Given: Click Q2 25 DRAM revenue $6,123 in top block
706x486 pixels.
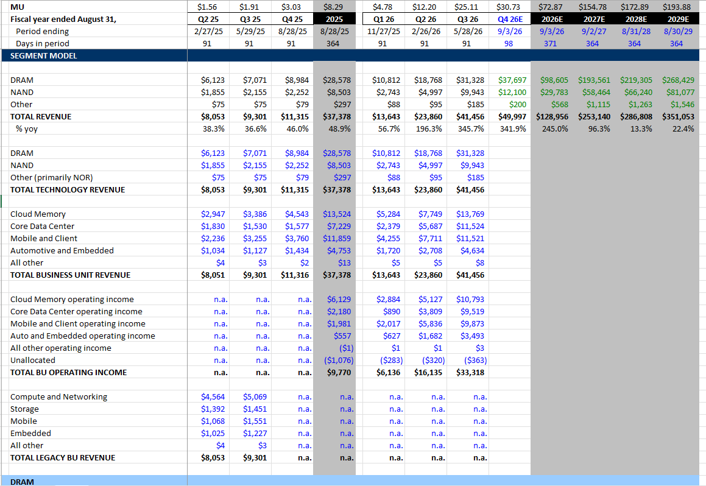Looking at the screenshot, I should pyautogui.click(x=213, y=80).
